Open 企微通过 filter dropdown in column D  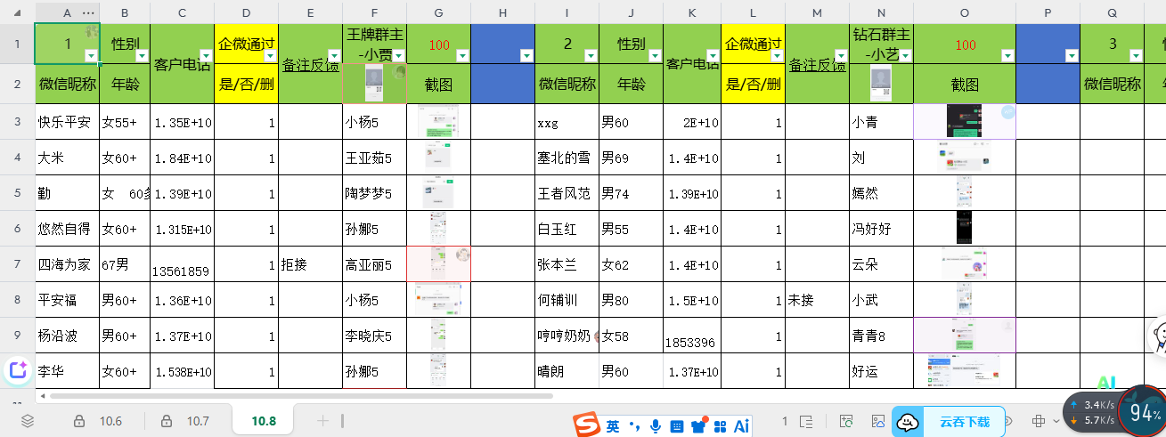(270, 56)
